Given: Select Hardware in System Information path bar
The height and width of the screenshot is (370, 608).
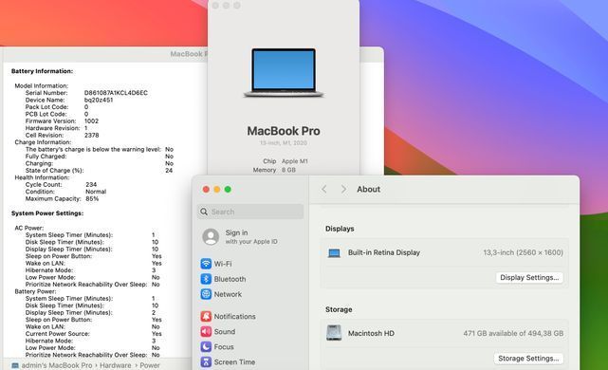Looking at the screenshot, I should [x=115, y=365].
